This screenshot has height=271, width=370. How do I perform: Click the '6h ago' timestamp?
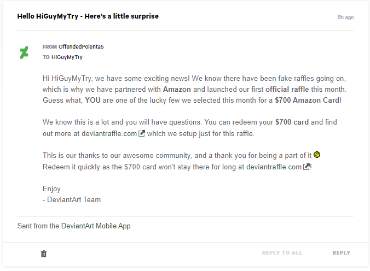point(345,17)
